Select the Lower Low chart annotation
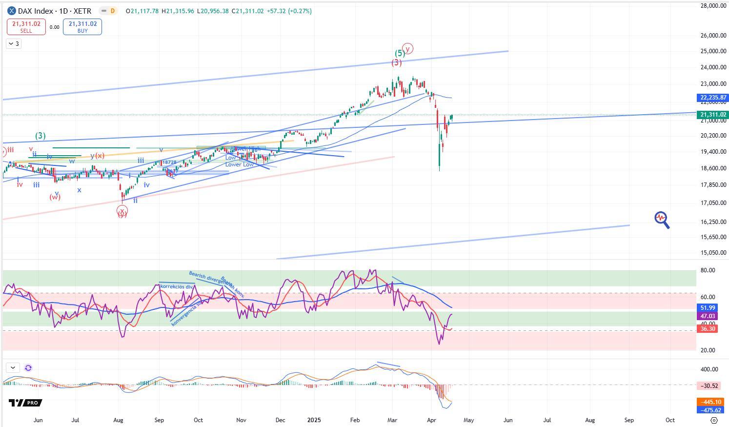This screenshot has width=729, height=427. tap(239, 164)
